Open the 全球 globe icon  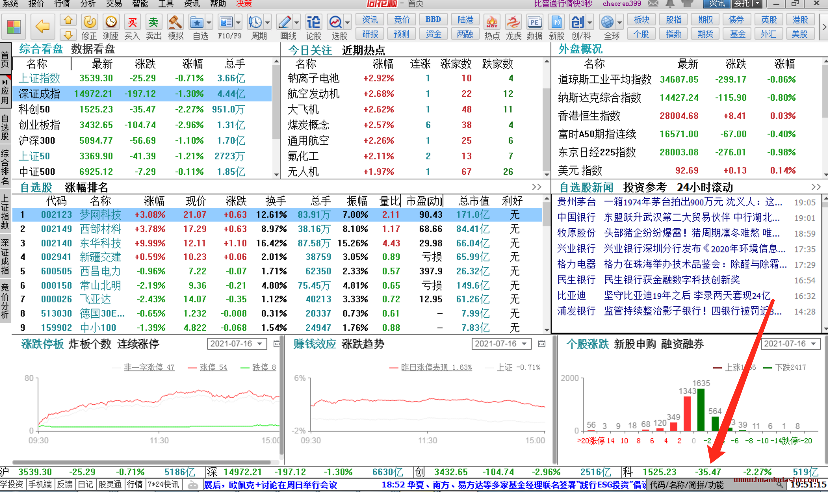click(607, 22)
